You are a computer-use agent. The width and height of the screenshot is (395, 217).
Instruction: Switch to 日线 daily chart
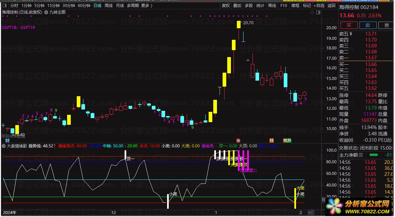point(97,6)
